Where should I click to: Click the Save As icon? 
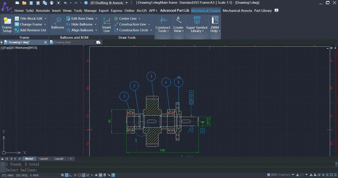[38, 3]
